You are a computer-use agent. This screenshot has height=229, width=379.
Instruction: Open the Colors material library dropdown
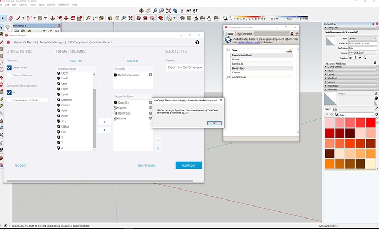[x=356, y=114]
